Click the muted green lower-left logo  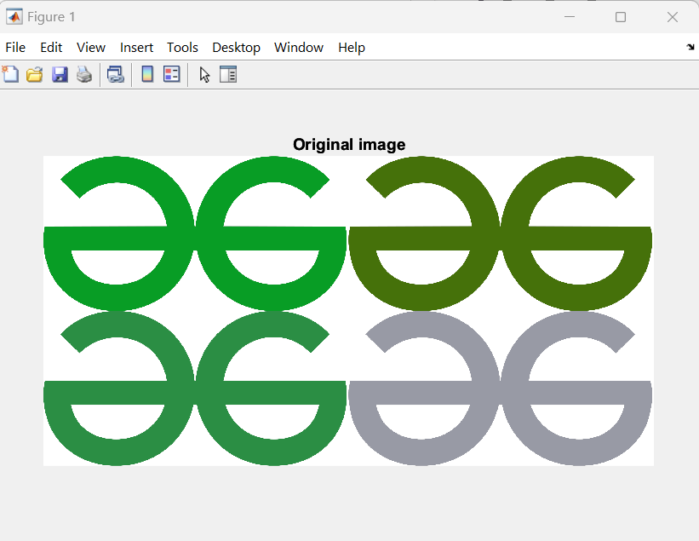point(195,388)
